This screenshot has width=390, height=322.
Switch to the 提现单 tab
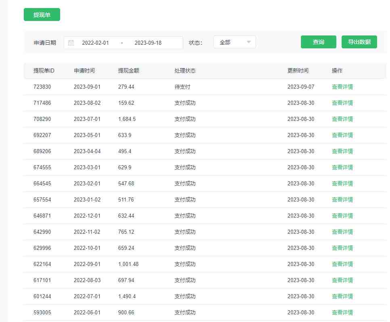pos(42,15)
